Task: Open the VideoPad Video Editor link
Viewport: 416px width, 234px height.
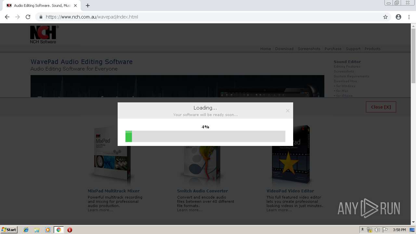Action: (x=290, y=191)
